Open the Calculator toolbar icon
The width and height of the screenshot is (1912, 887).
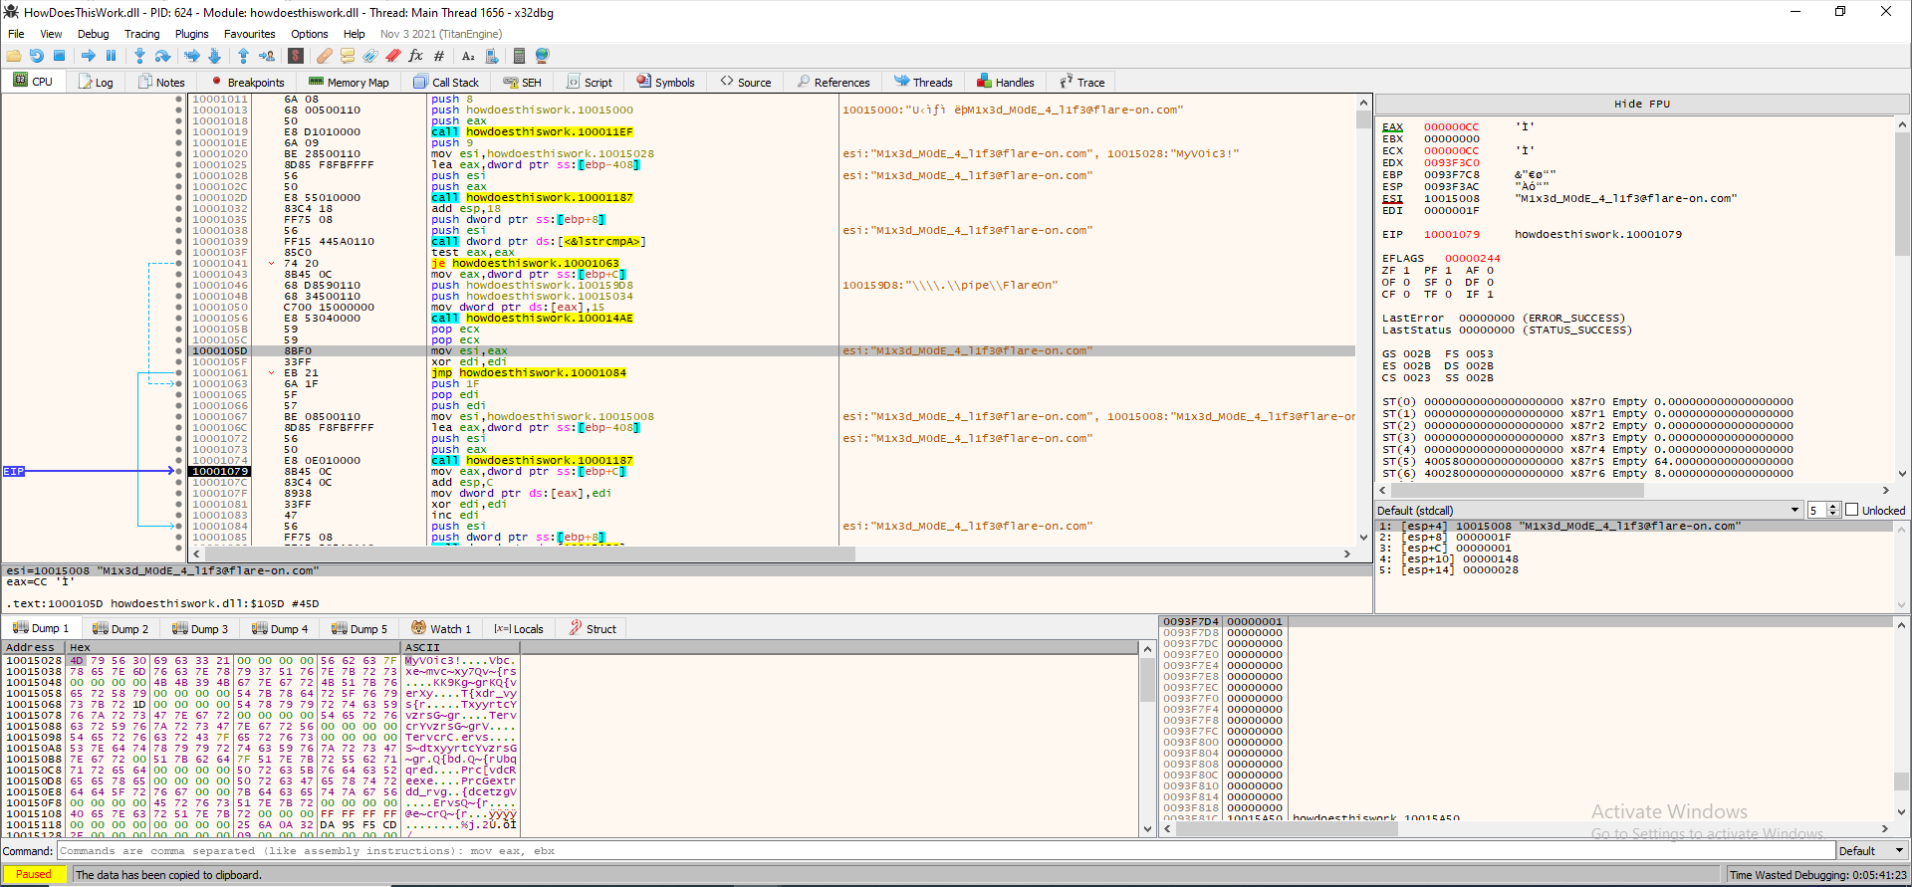519,56
